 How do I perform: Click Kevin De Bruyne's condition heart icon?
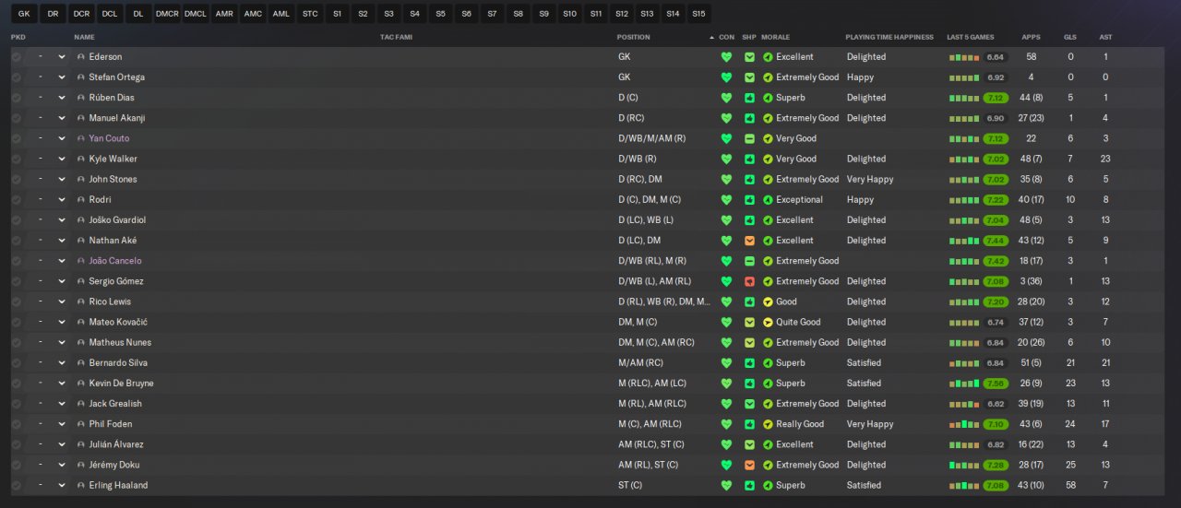click(x=726, y=384)
